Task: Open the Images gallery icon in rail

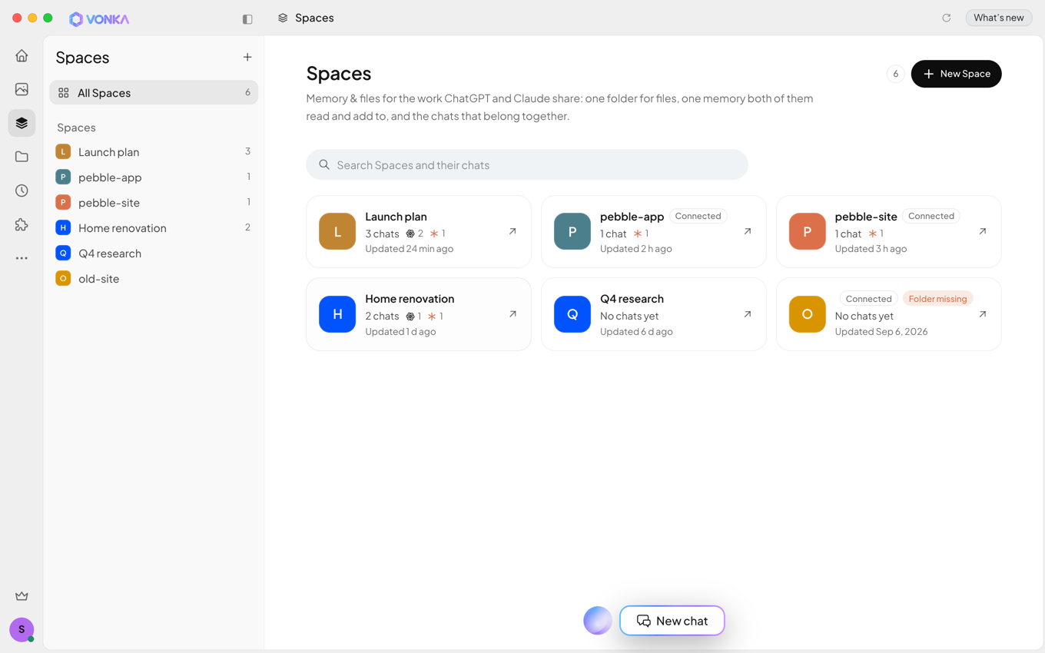Action: [22, 89]
